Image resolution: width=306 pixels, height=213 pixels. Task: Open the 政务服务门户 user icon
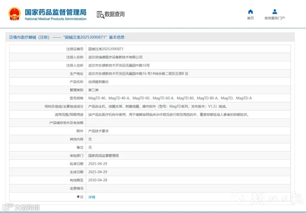coord(275,12)
